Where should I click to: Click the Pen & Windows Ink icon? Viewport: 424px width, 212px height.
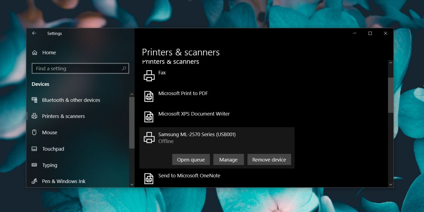(34, 181)
